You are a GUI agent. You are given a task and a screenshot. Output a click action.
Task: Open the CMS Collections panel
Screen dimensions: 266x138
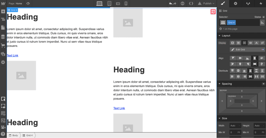3,37
